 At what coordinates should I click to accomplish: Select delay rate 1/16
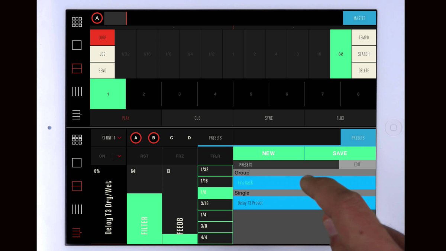tap(215, 182)
